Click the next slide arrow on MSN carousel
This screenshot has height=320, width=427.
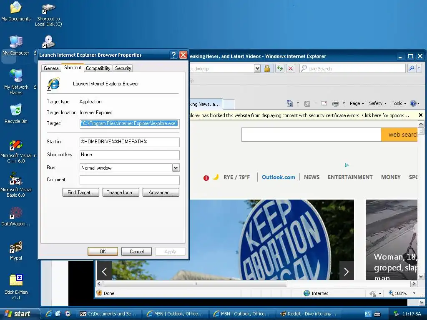(x=347, y=271)
